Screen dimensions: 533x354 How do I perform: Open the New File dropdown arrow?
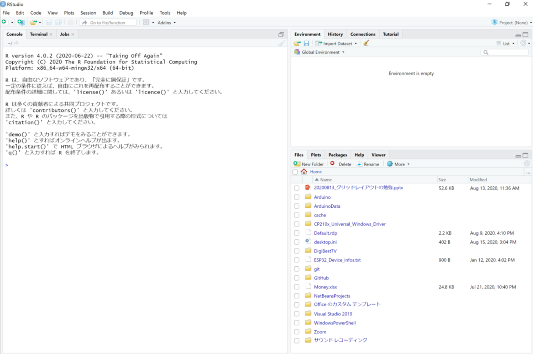[12, 23]
